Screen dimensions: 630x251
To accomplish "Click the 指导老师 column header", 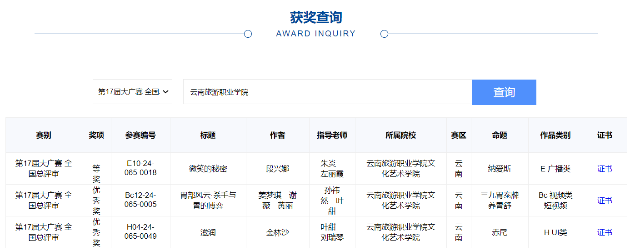I will (332, 135).
